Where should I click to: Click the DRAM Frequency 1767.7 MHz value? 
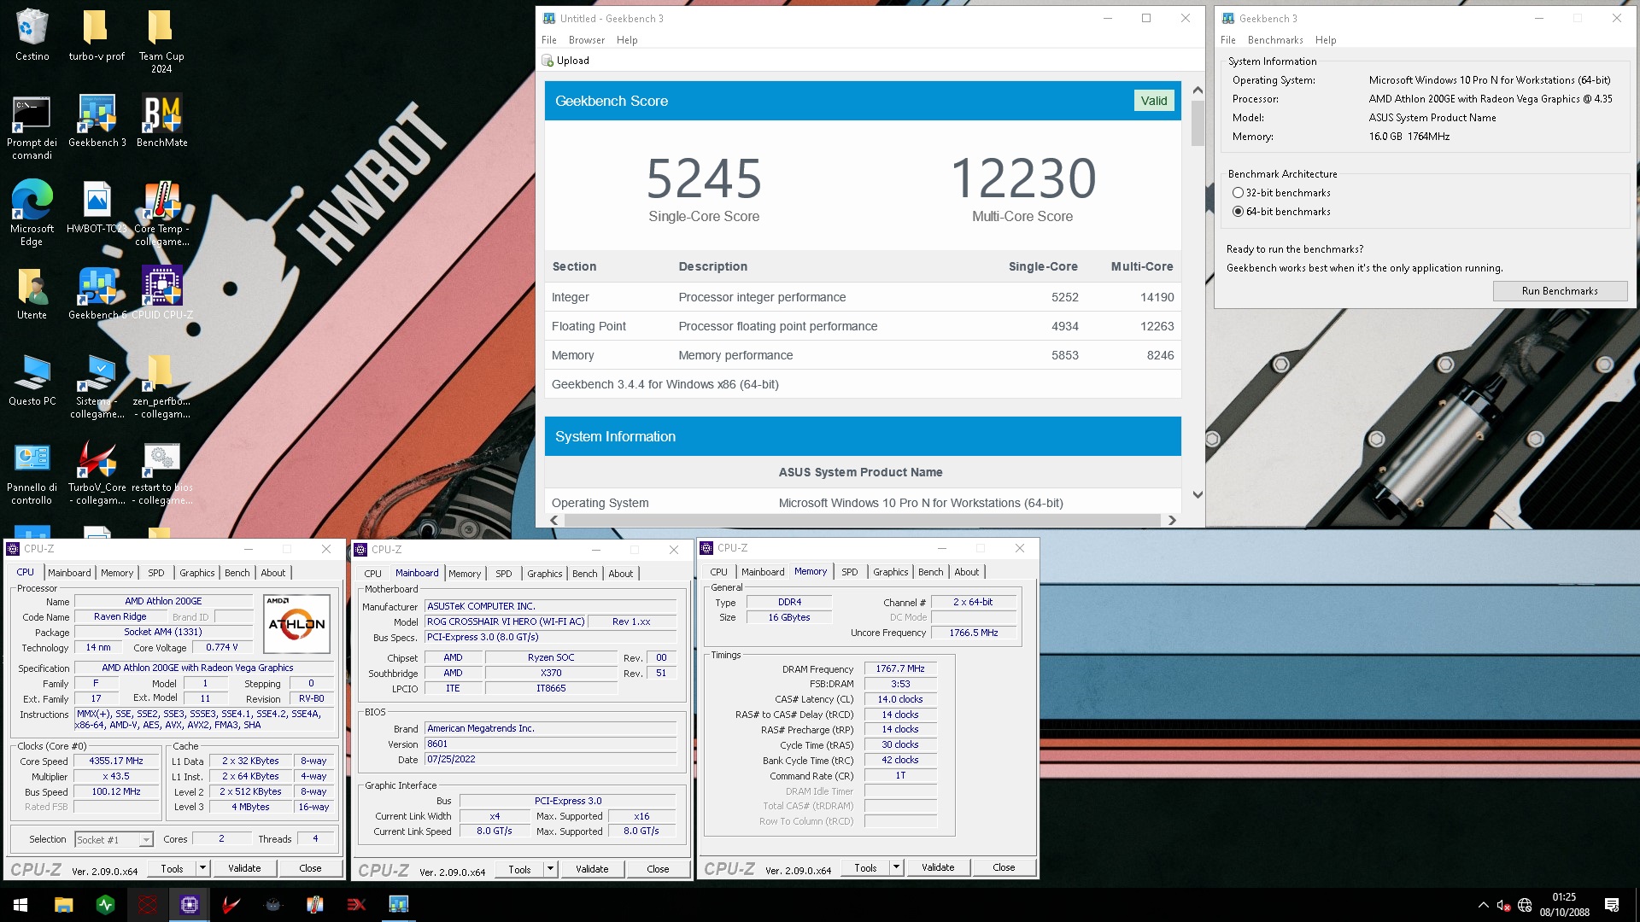(900, 669)
